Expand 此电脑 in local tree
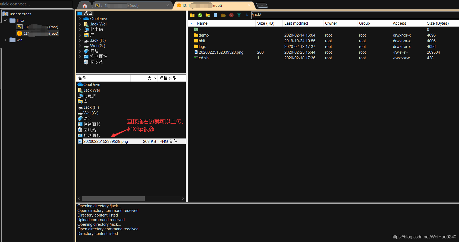Image resolution: width=459 pixels, height=242 pixels. coord(80,30)
